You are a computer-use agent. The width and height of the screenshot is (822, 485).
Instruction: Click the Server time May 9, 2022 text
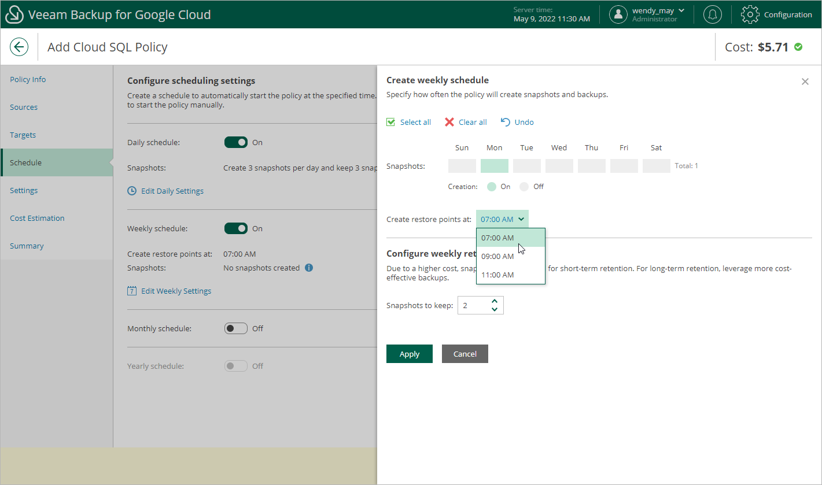(x=552, y=14)
